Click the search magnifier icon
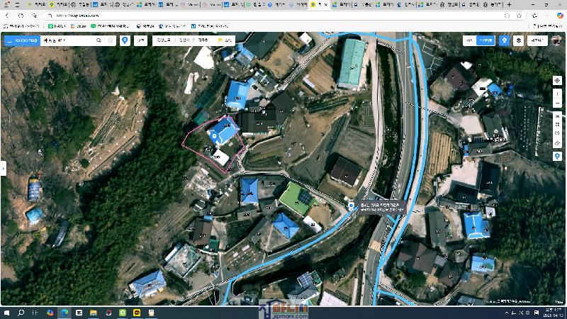The image size is (567, 319). (x=99, y=41)
